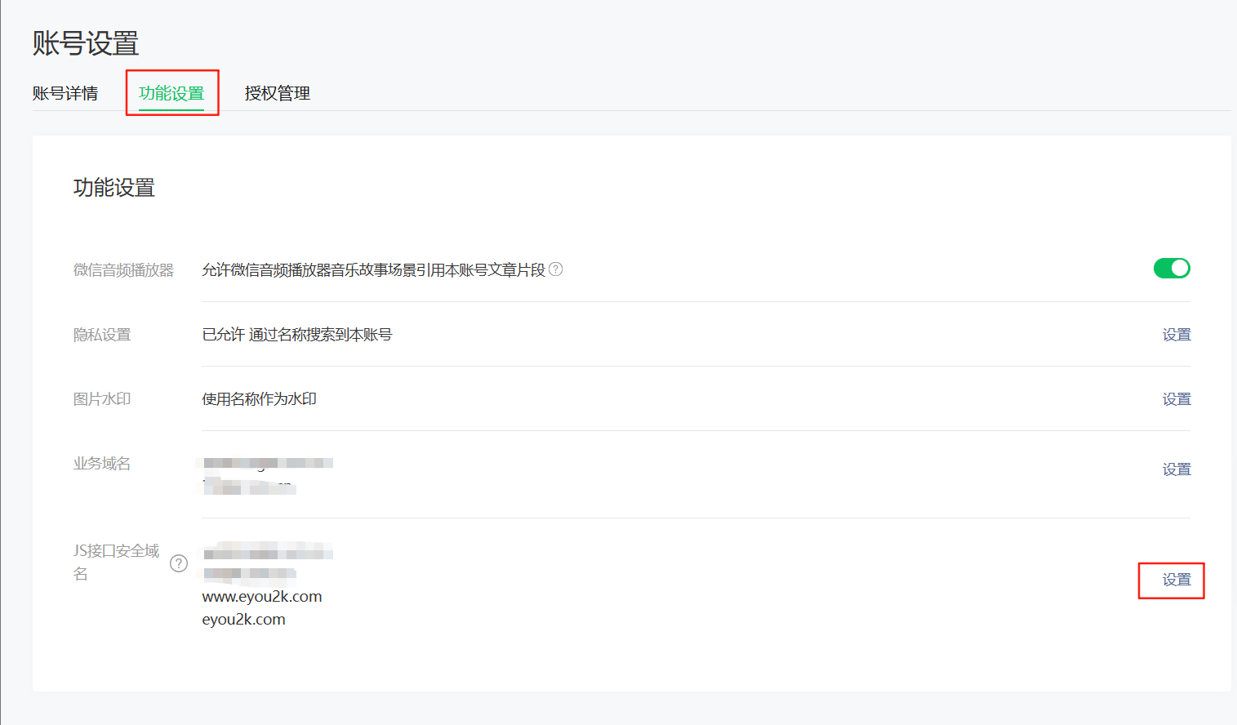1237x725 pixels.
Task: Click the 使用名称作为水印 description text
Action: coord(260,399)
